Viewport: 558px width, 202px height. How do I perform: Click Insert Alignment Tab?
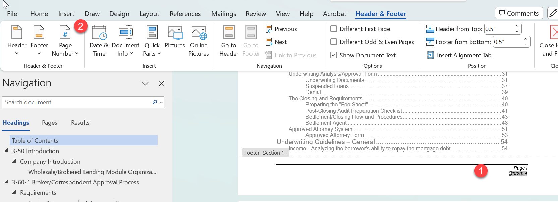coord(459,55)
